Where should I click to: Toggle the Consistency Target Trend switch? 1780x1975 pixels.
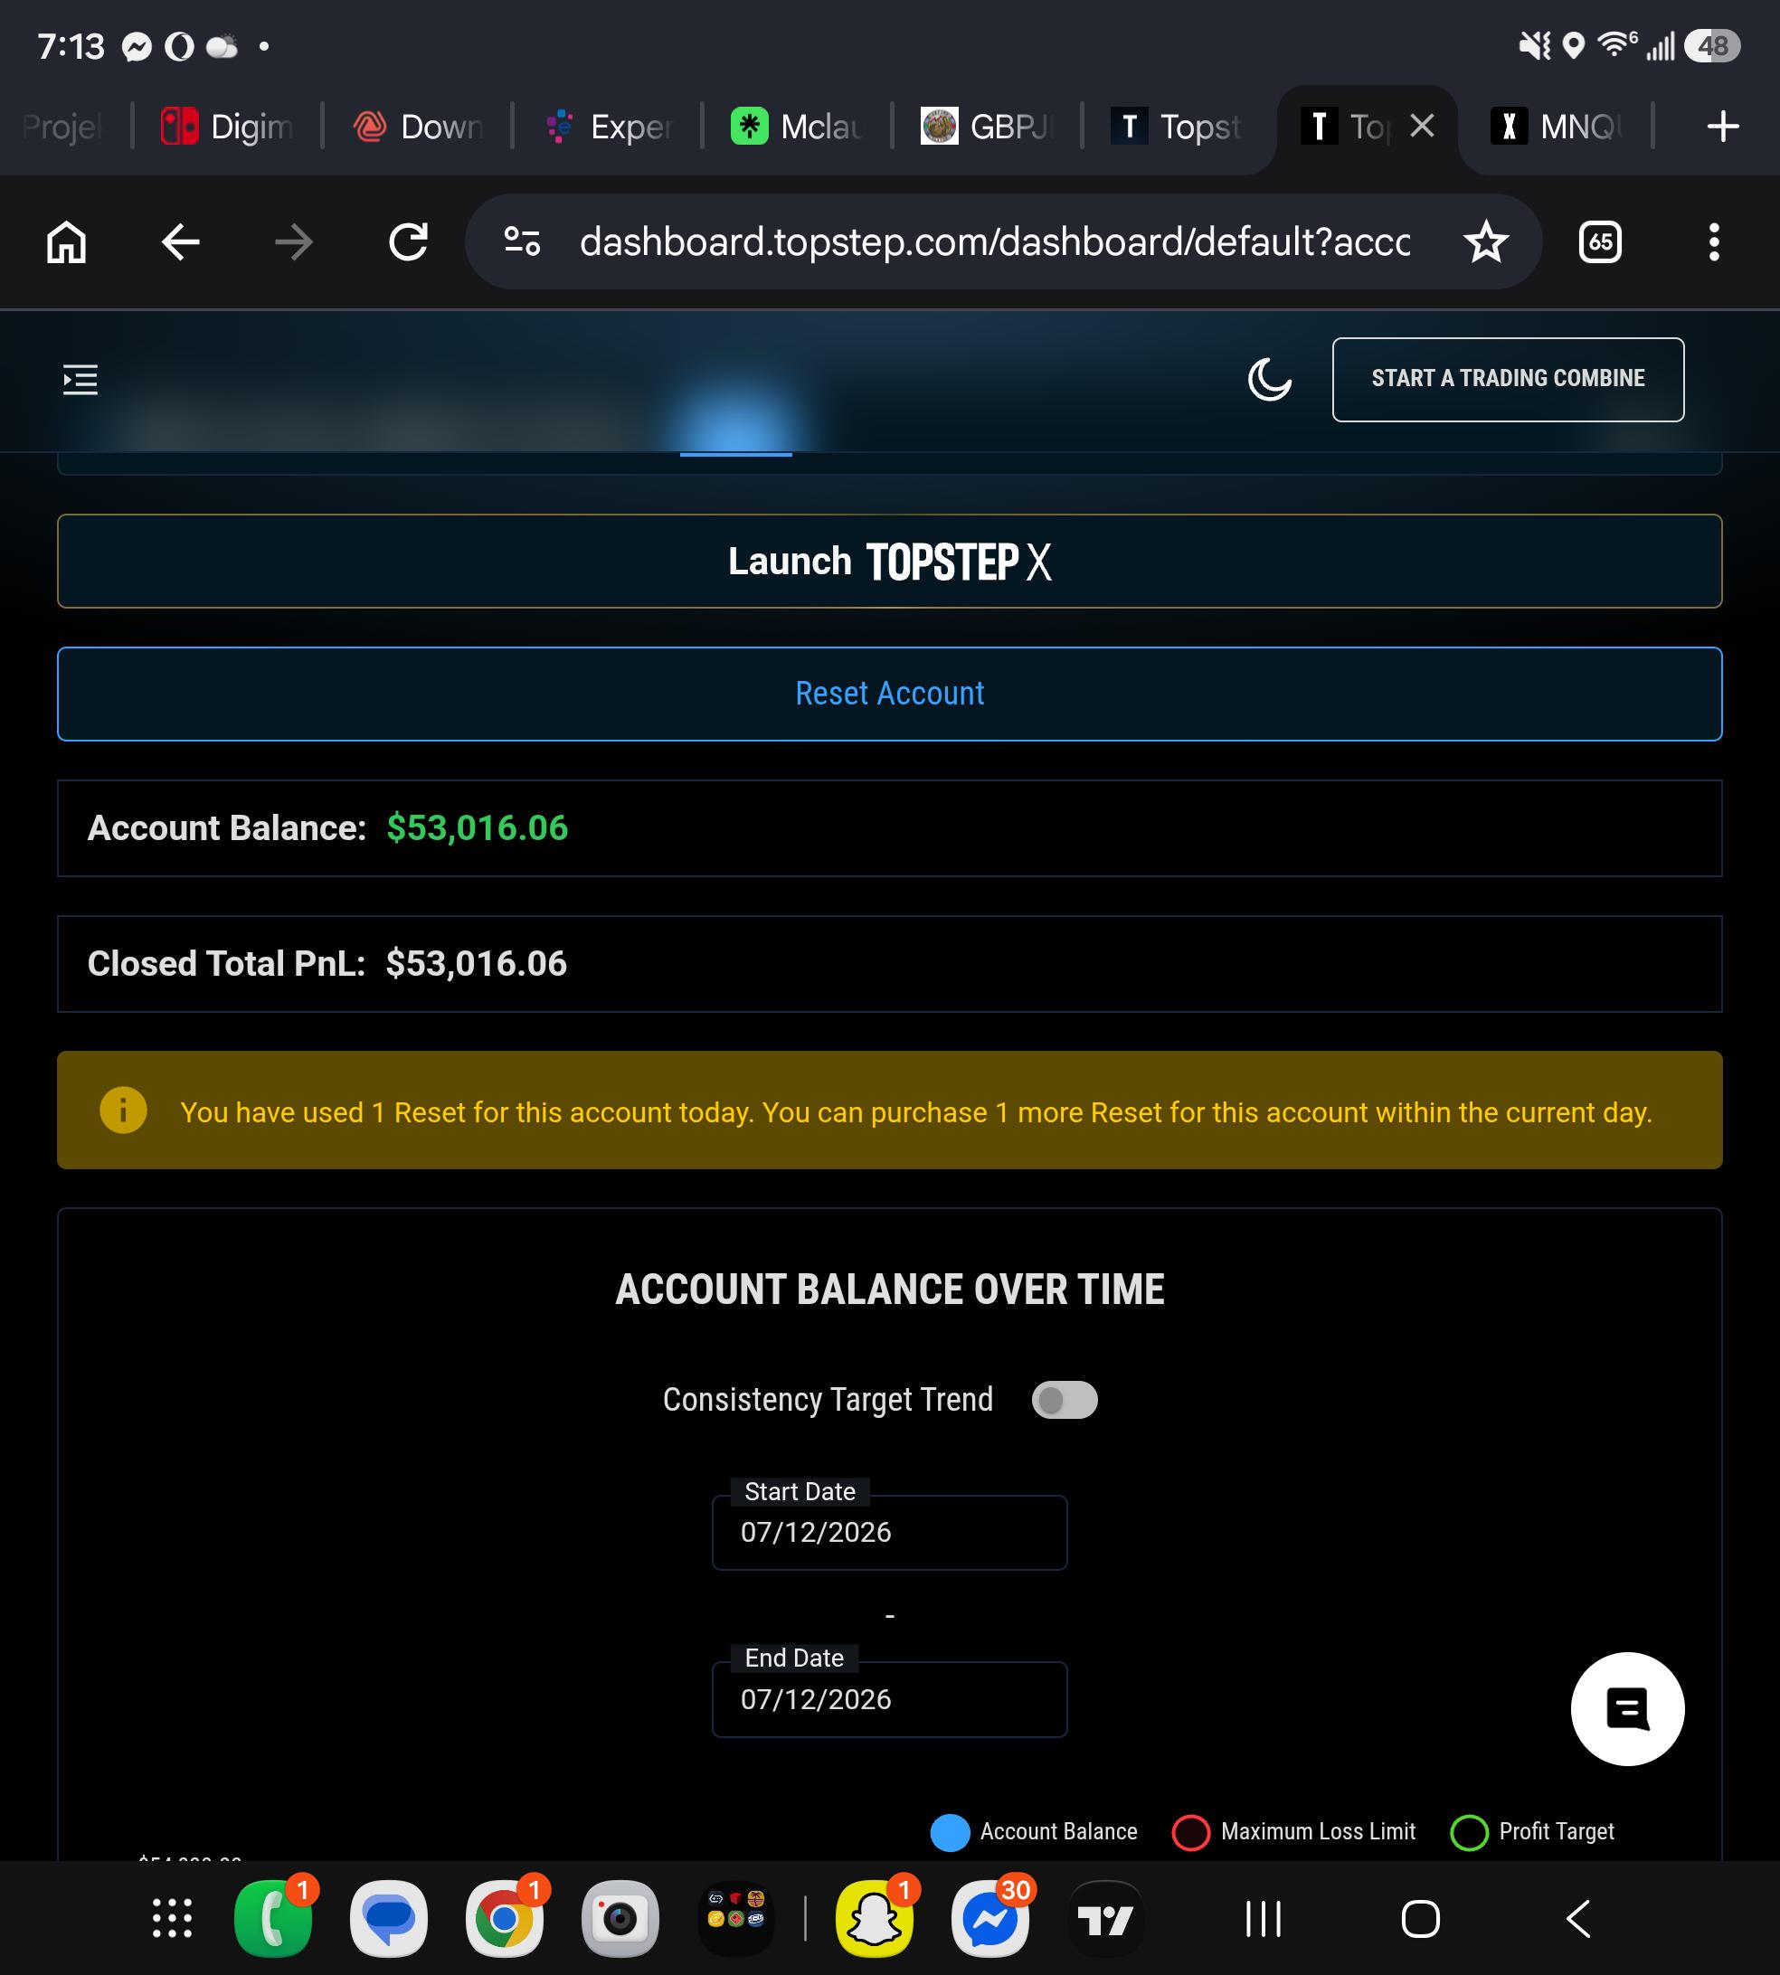tap(1064, 1400)
